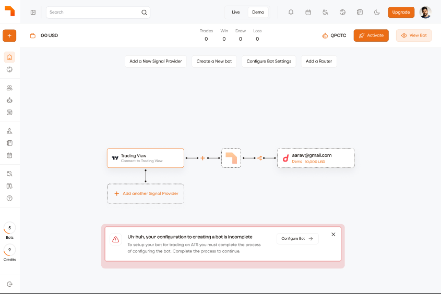
Task: Select the central bot logo node
Action: [x=231, y=158]
